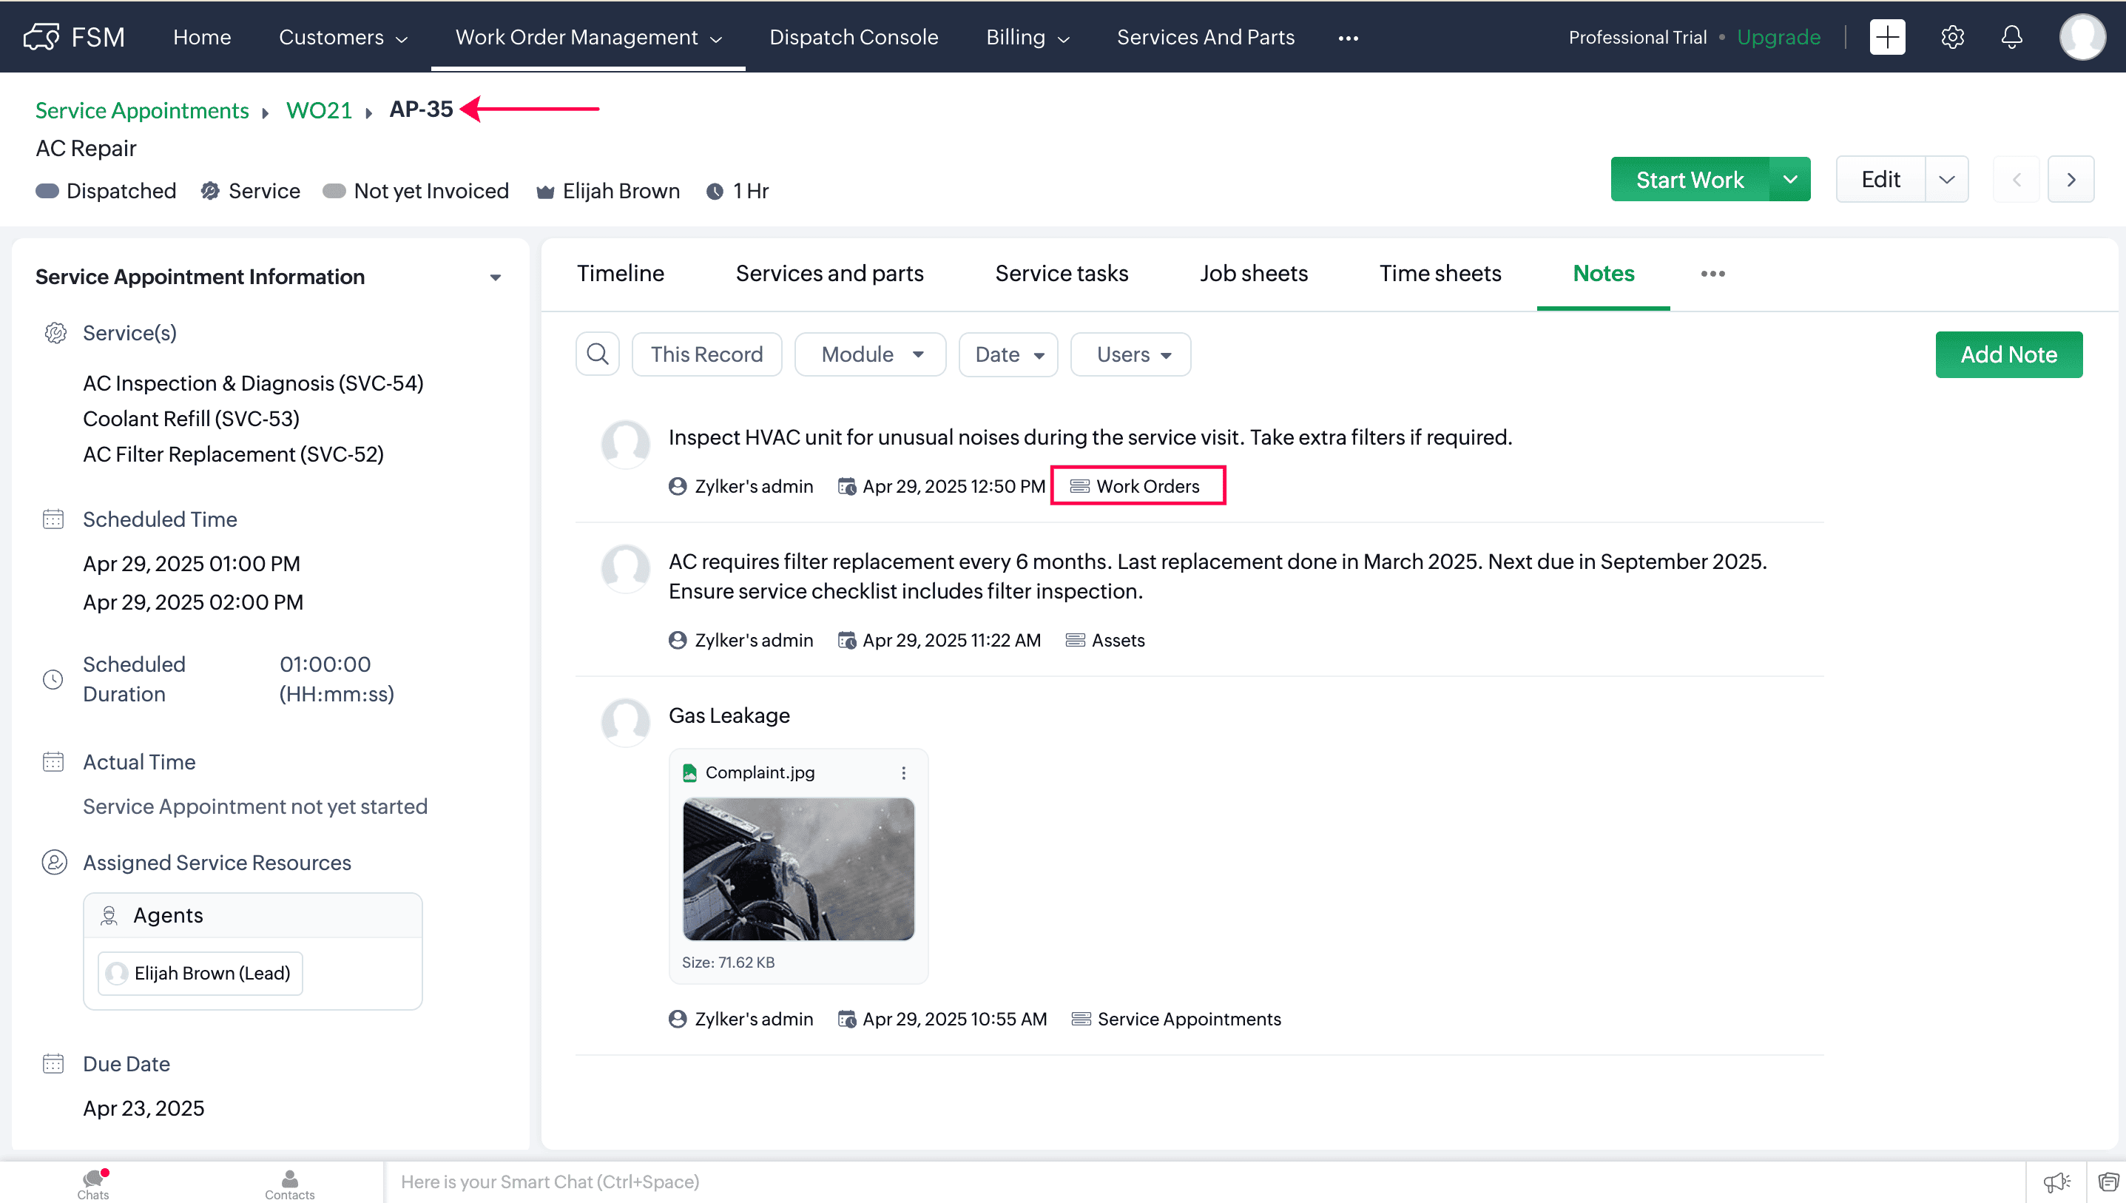Viewport: 2126px width, 1203px height.
Task: Collapse Service Appointment Information section
Action: point(496,277)
